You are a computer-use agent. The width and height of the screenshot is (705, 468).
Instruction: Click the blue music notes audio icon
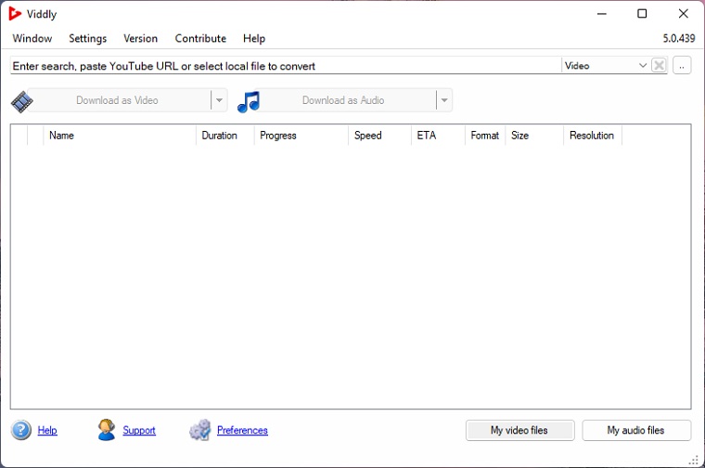(x=249, y=102)
